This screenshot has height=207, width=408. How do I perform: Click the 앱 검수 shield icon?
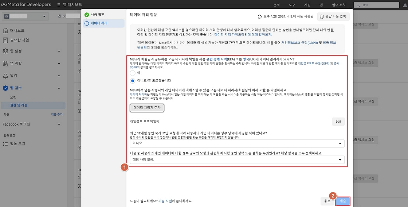click(5, 88)
